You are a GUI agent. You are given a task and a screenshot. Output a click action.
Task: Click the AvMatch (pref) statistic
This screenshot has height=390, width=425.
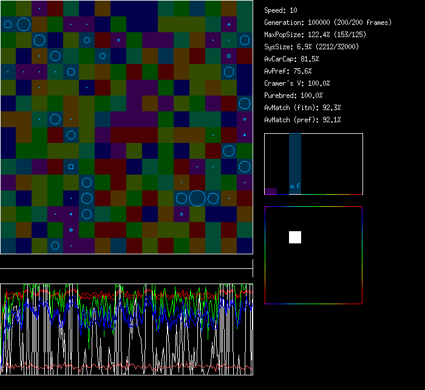[x=302, y=120]
